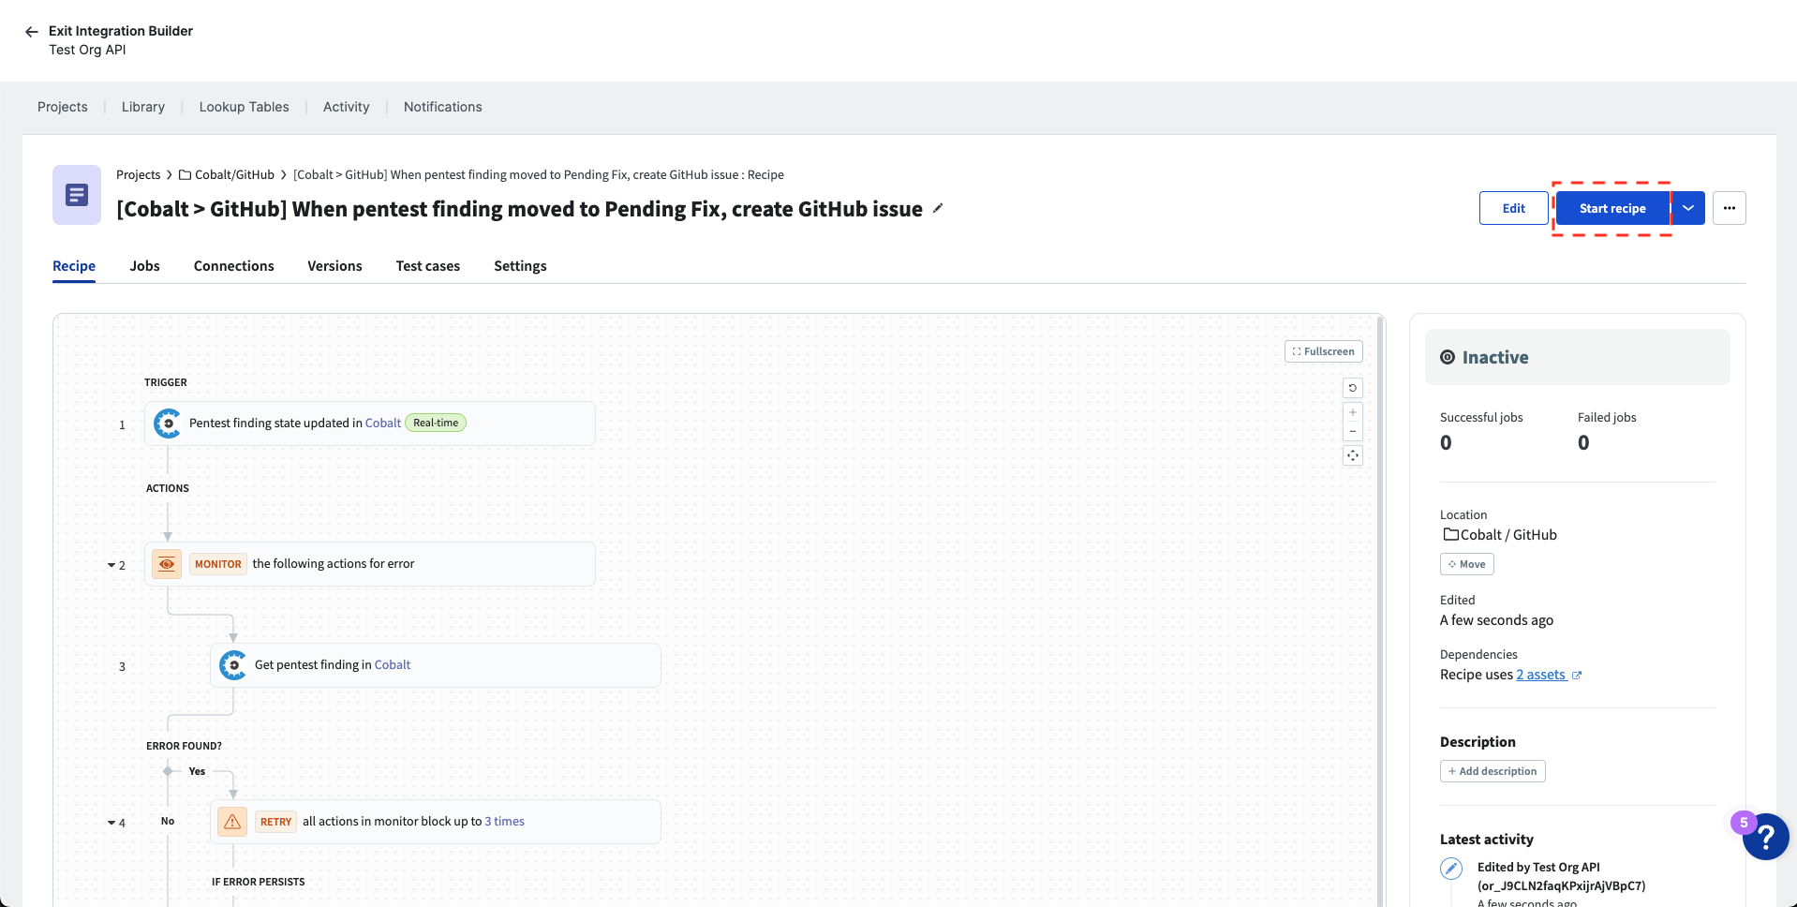Click the Add description button
This screenshot has width=1797, height=907.
pyautogui.click(x=1493, y=771)
